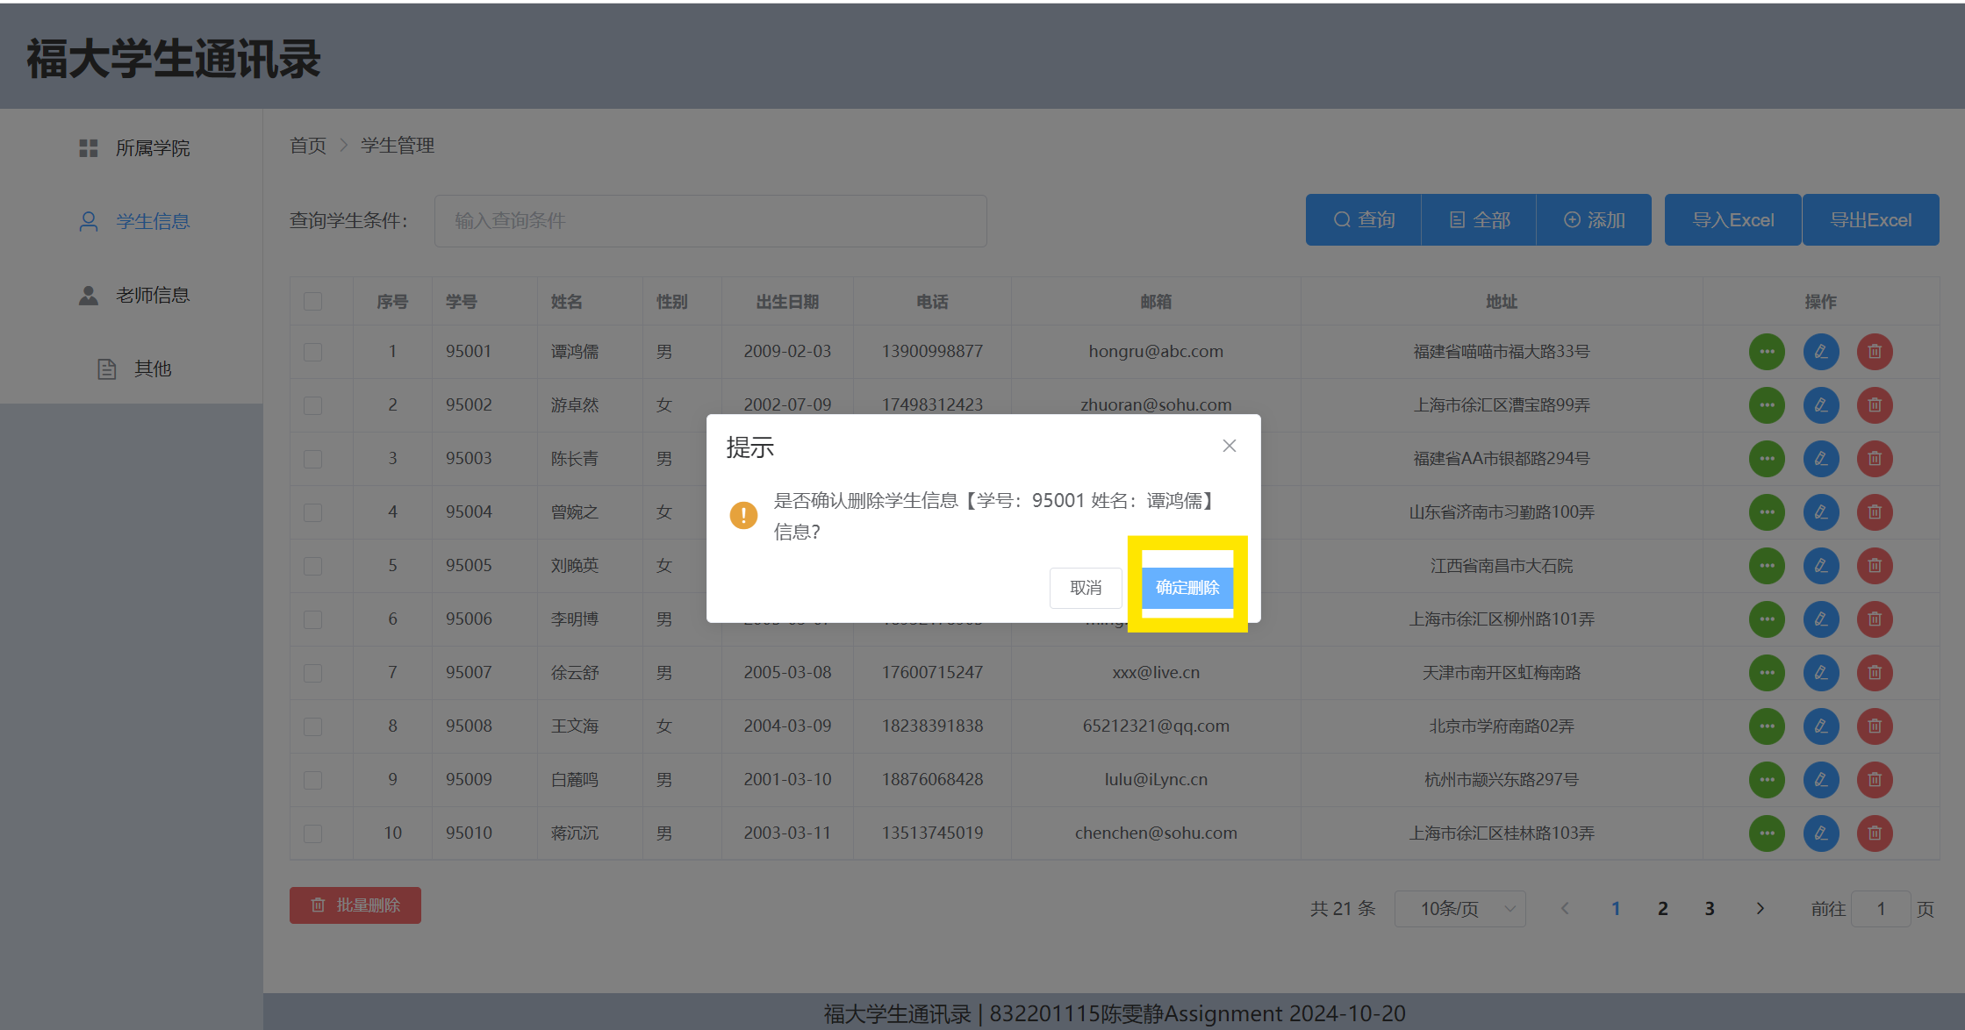Click 确定删除 to confirm deletion
This screenshot has width=1965, height=1030.
pyautogui.click(x=1187, y=588)
